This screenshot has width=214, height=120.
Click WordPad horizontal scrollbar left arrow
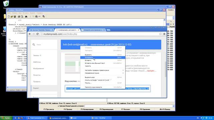point(8,87)
